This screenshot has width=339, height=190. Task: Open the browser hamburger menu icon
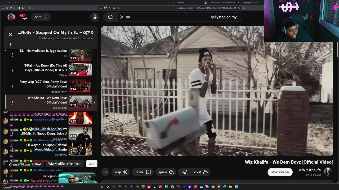pos(3,8)
